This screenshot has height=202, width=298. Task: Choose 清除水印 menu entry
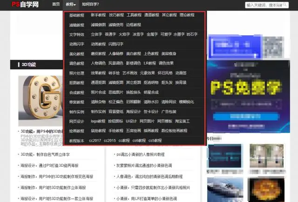(151, 102)
